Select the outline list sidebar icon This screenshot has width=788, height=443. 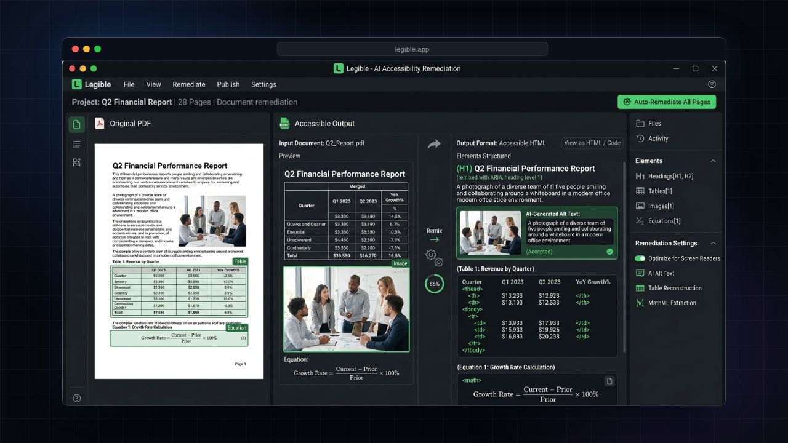coord(76,143)
